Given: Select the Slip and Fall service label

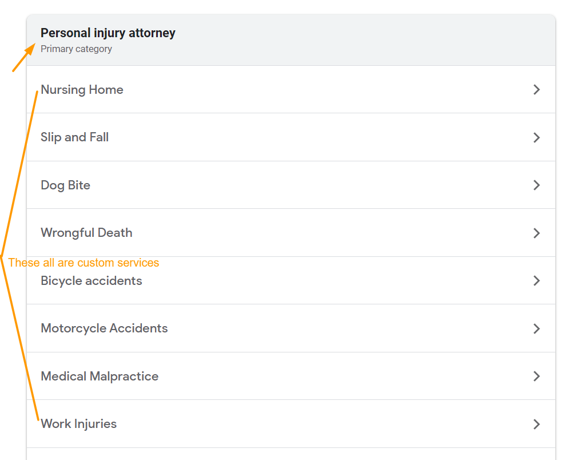Looking at the screenshot, I should pos(74,137).
